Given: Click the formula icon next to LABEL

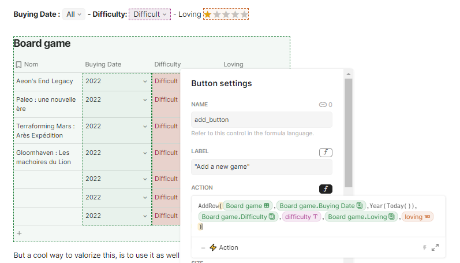Looking at the screenshot, I should (x=326, y=152).
